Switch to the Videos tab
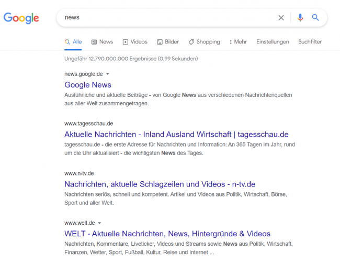Viewport: 340px width, 263px height. (135, 42)
